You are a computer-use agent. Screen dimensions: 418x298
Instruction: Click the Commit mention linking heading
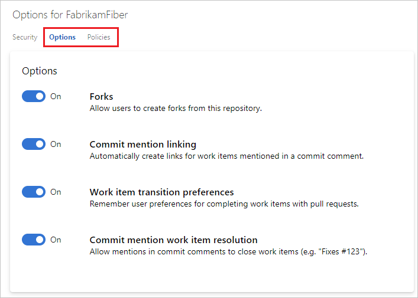tap(143, 144)
